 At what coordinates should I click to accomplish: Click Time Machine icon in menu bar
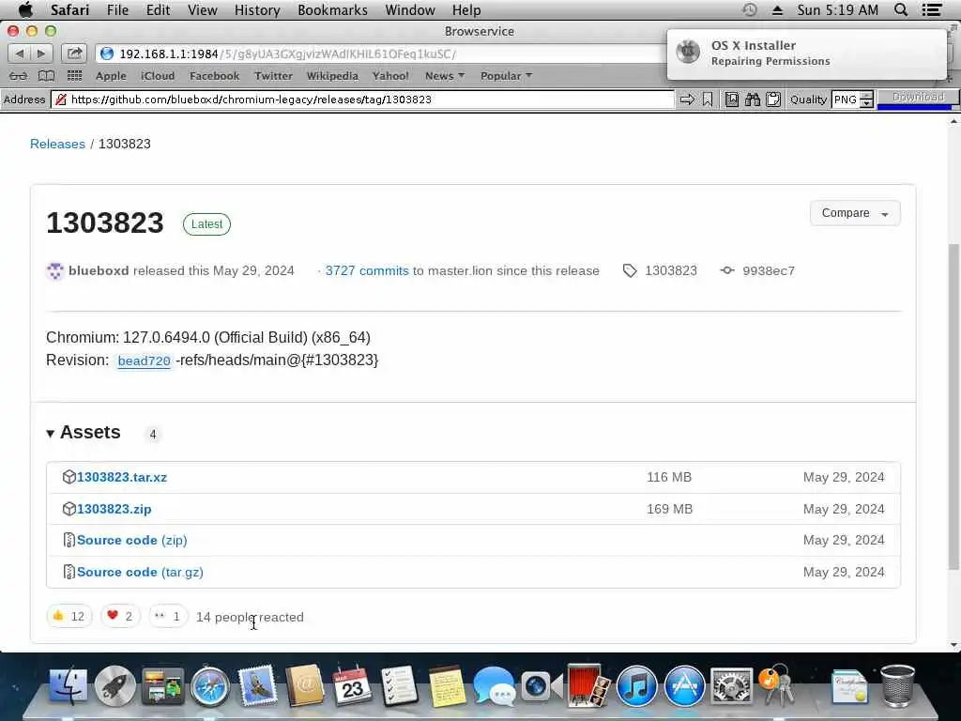point(750,9)
